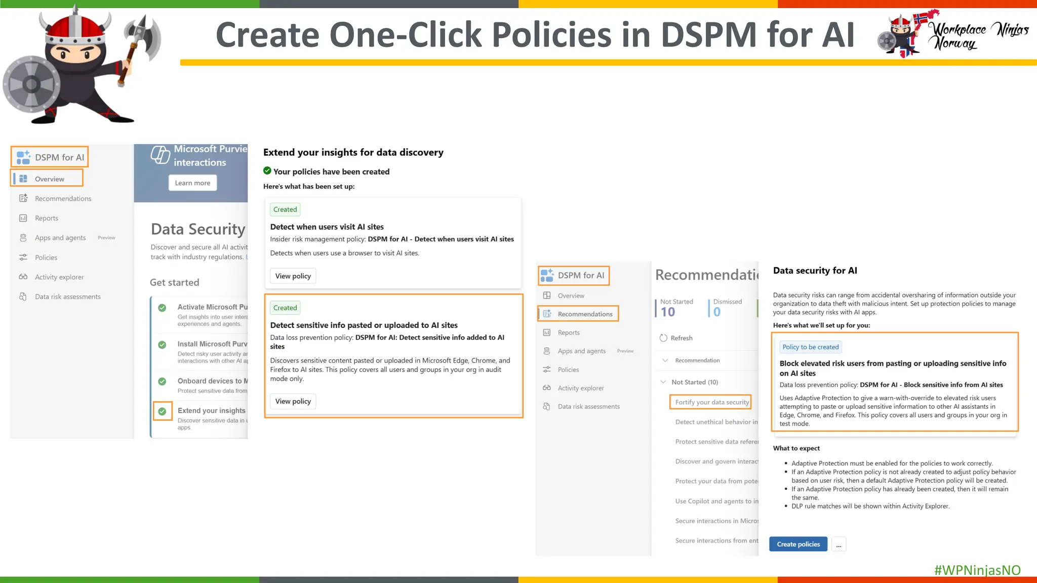This screenshot has width=1037, height=583.
Task: Select Recommendations in the right-side navigation panel
Action: [x=585, y=314]
